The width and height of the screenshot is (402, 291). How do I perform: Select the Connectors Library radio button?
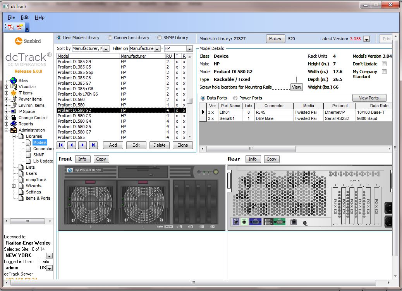110,38
